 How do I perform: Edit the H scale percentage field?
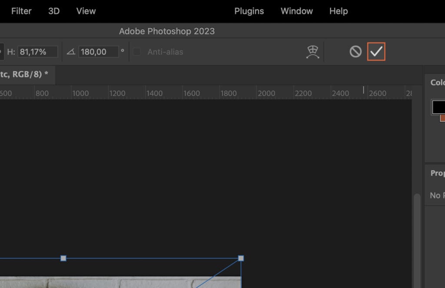click(37, 51)
